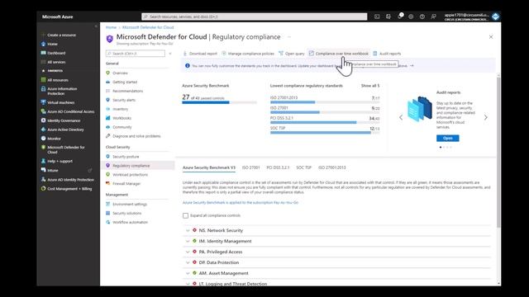Open Intune from the sidebar
Viewport: 529px width, 297px height.
[x=53, y=171]
